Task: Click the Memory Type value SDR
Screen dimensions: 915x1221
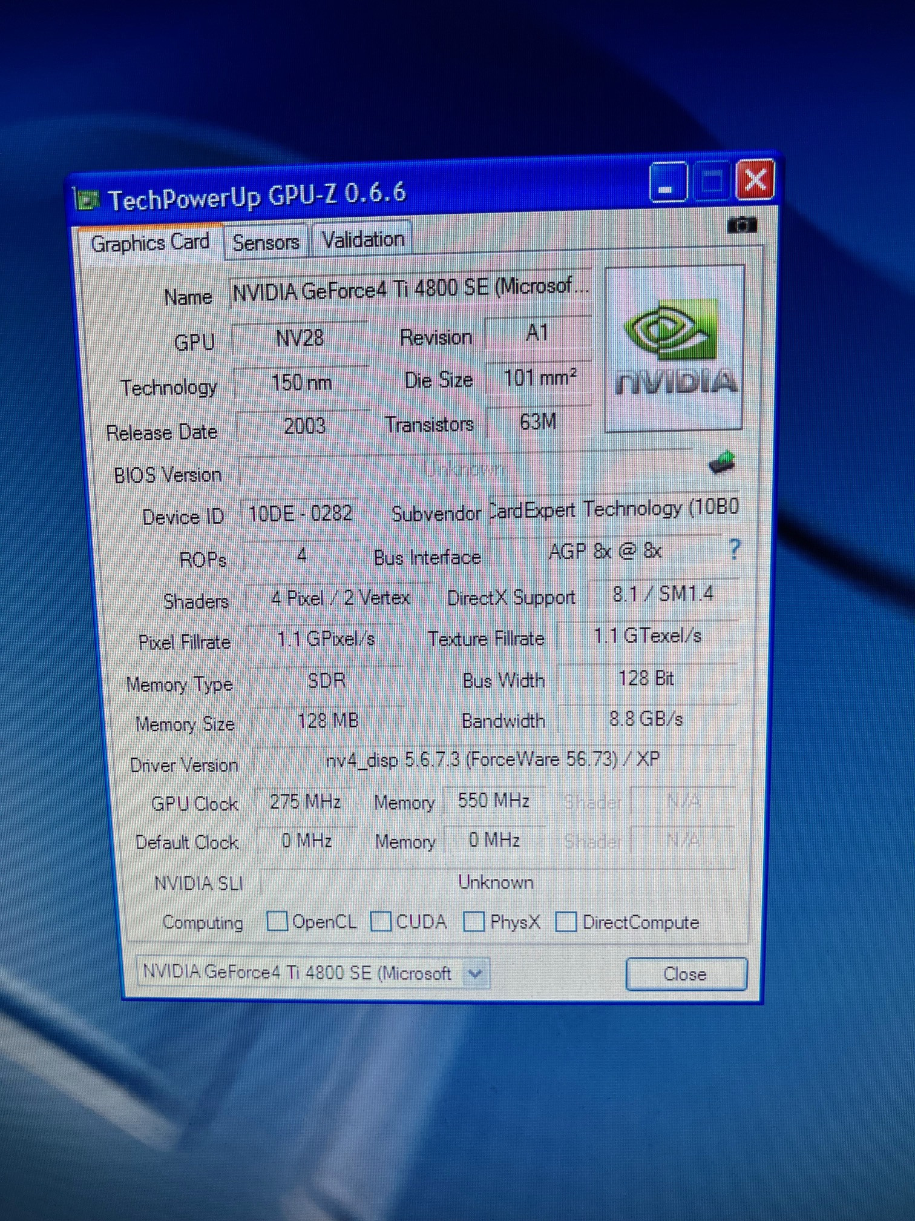Action: (327, 681)
